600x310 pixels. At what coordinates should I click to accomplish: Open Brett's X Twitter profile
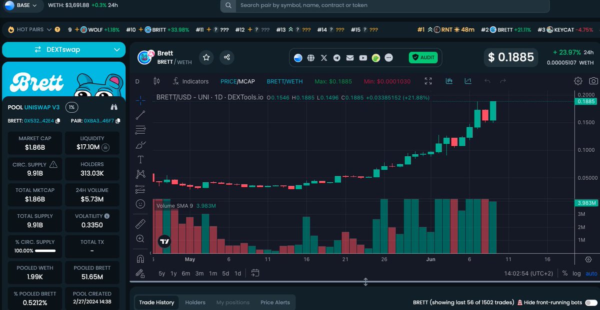pos(324,58)
